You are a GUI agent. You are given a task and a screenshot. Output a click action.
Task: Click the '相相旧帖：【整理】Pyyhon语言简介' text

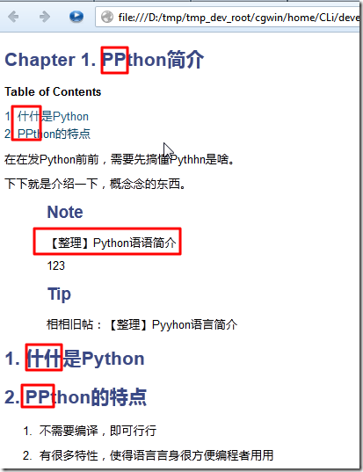[142, 325]
